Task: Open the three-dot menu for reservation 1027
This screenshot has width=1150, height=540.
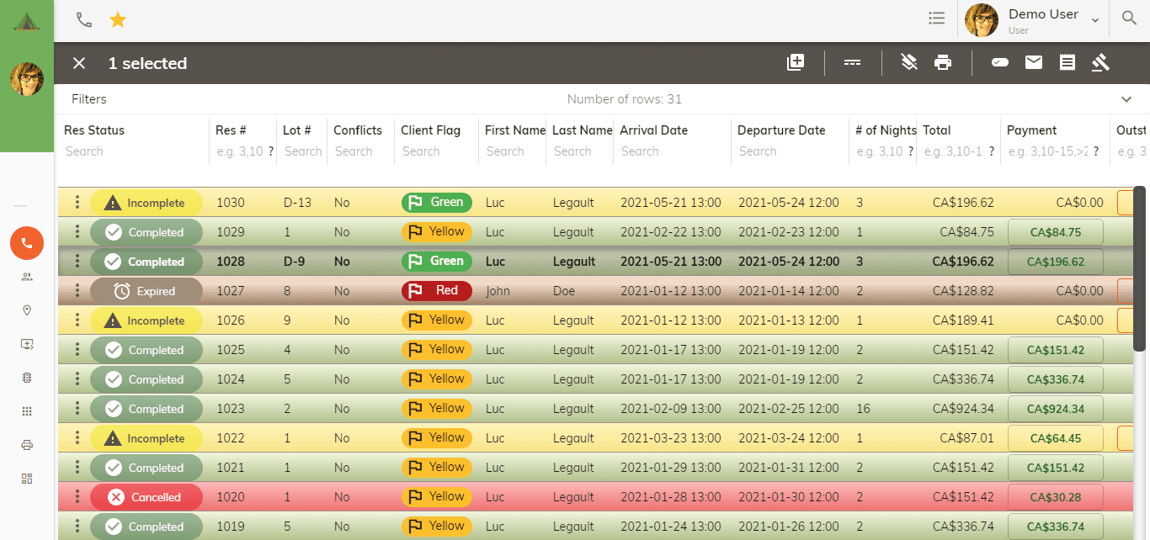Action: [77, 291]
